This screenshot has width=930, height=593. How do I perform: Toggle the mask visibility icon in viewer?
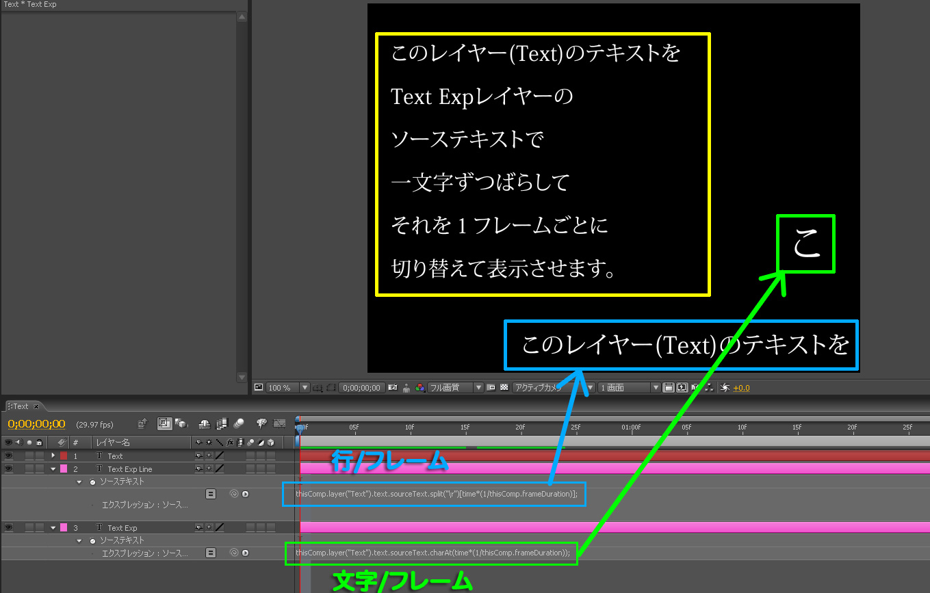click(x=331, y=388)
